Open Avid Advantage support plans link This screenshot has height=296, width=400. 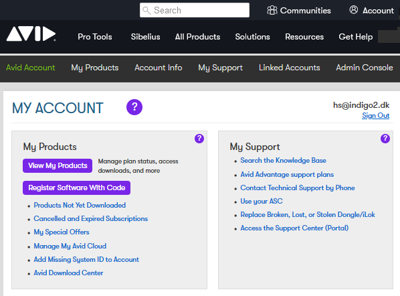[x=287, y=174]
